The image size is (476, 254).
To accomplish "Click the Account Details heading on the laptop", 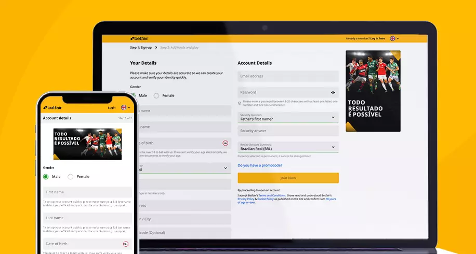I will [255, 63].
